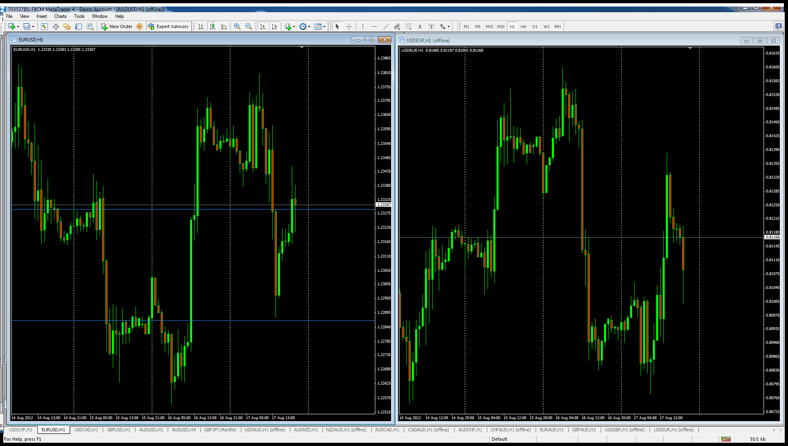Screen dimensions: 788x446
Task: Open the Charts menu
Action: pyautogui.click(x=60, y=16)
